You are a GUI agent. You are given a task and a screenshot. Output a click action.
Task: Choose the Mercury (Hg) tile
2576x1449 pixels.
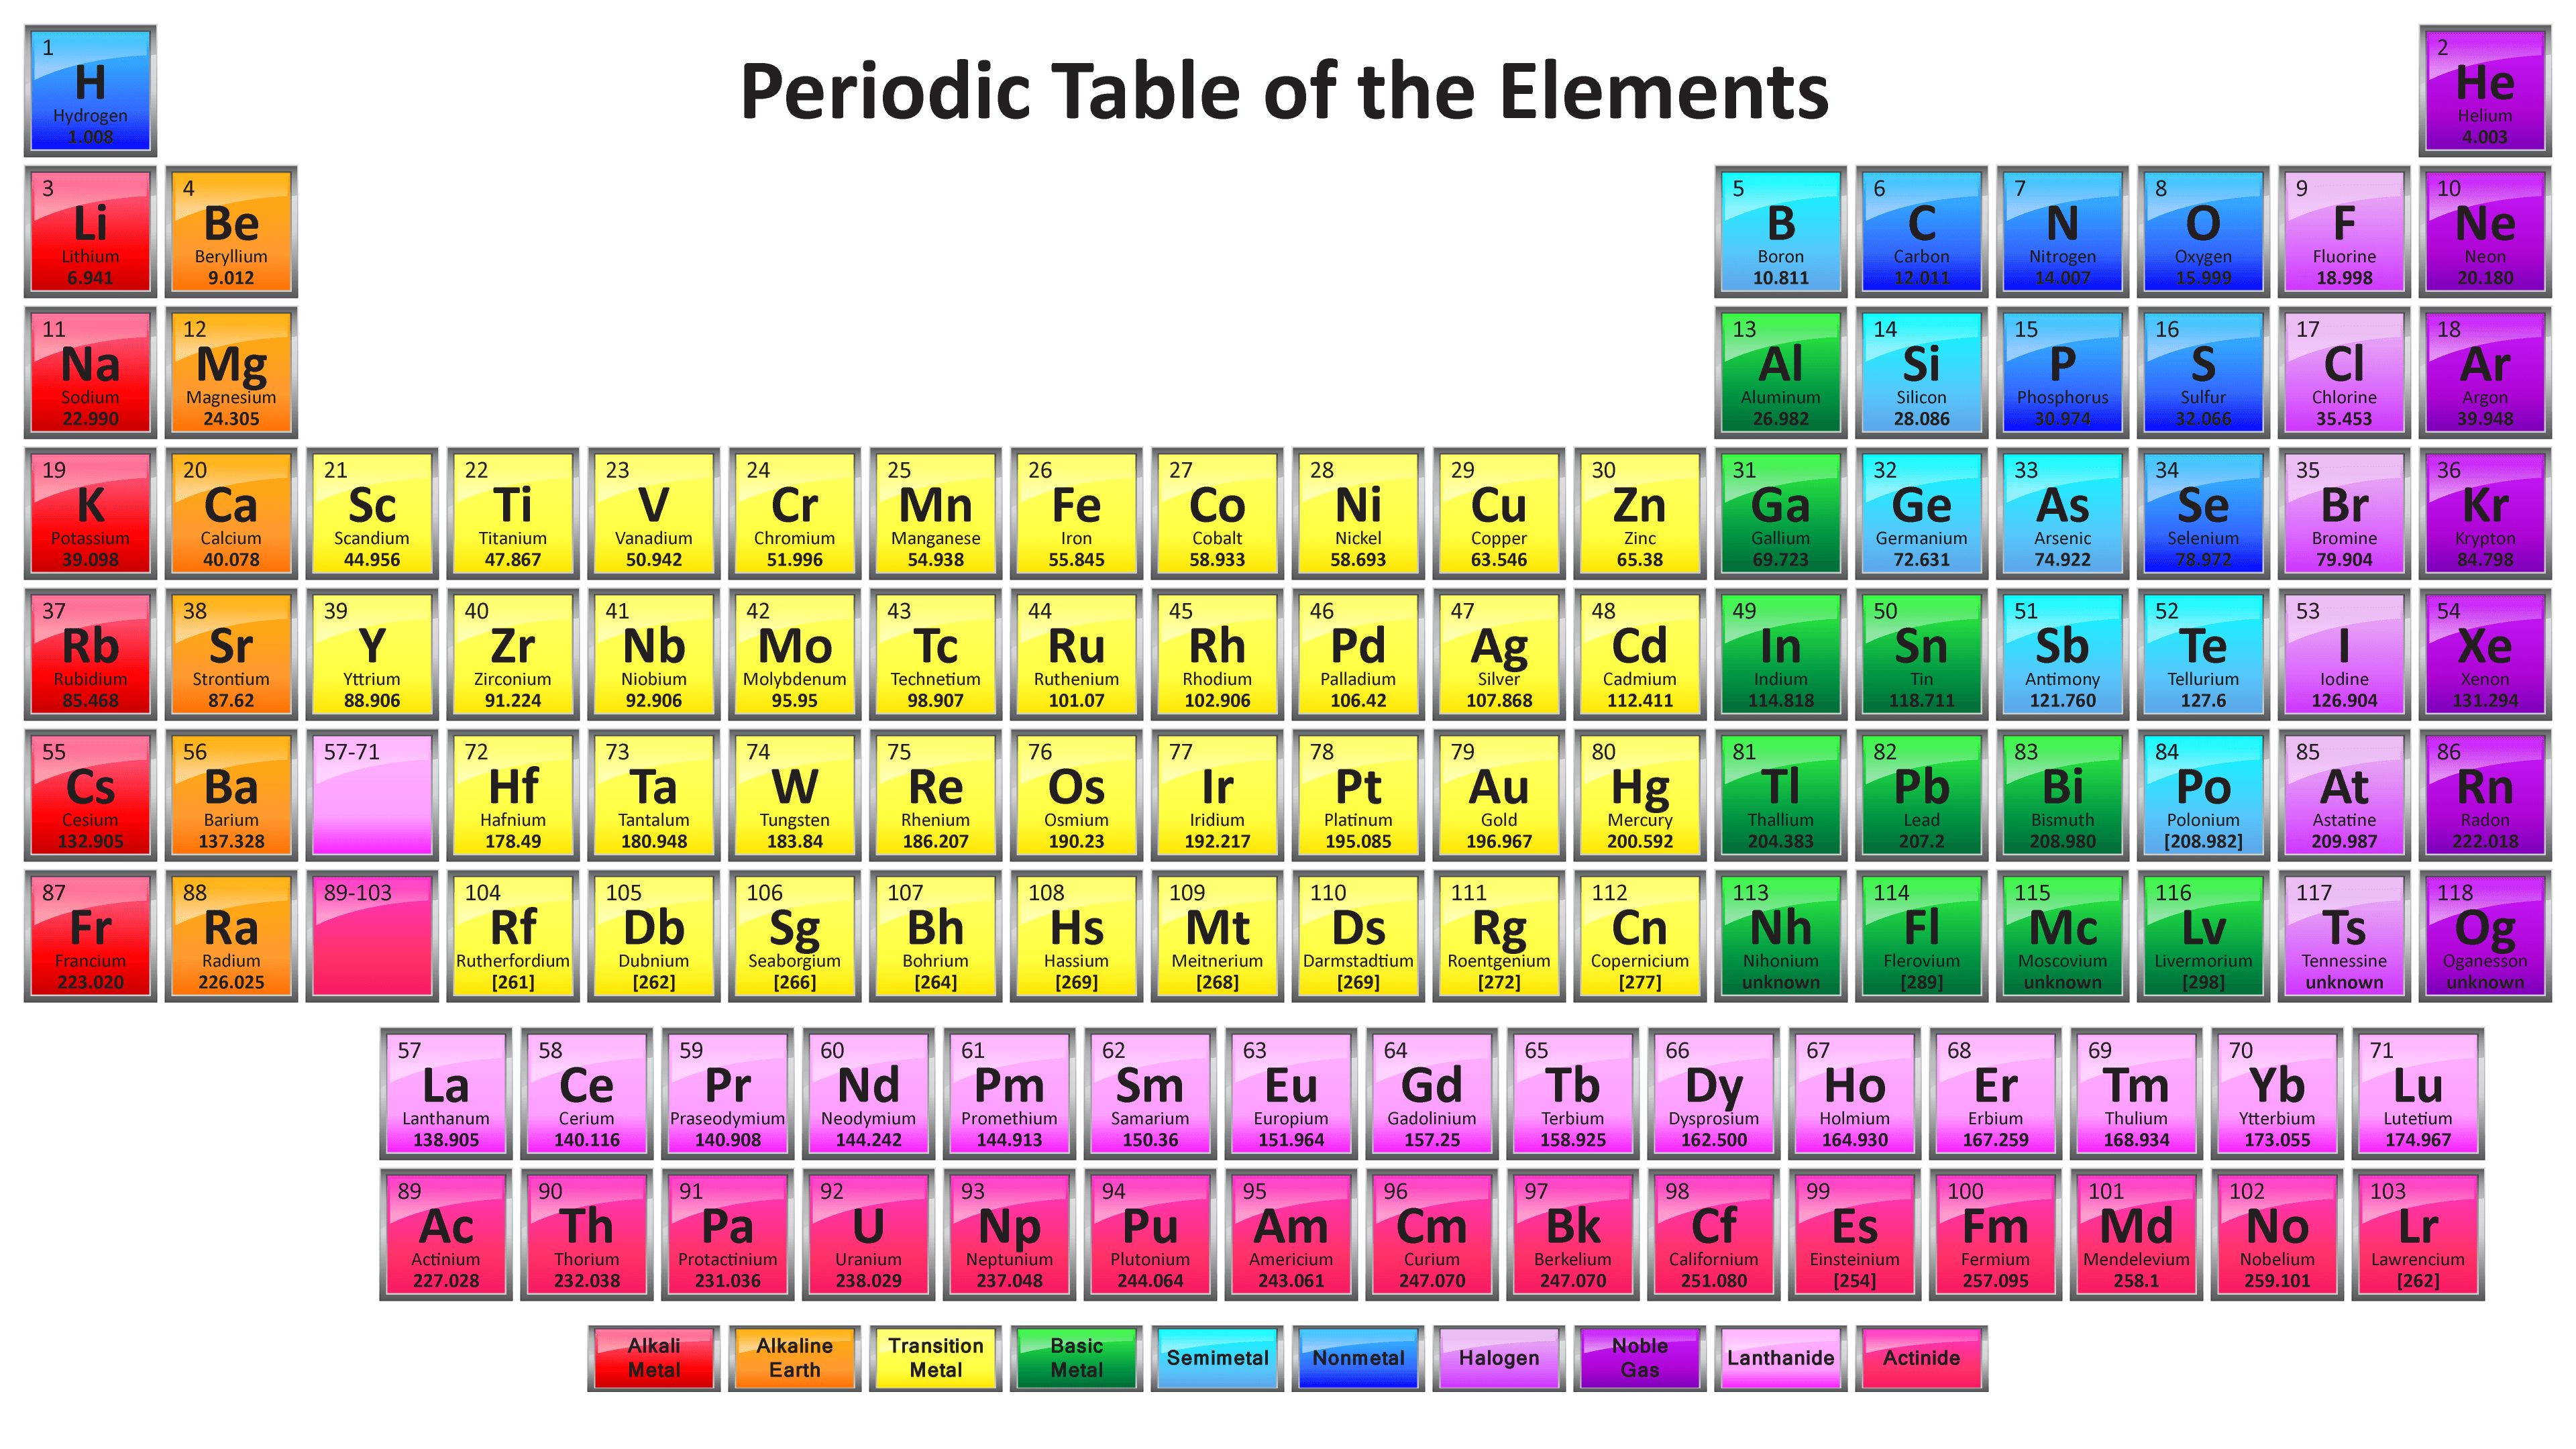tap(1640, 796)
